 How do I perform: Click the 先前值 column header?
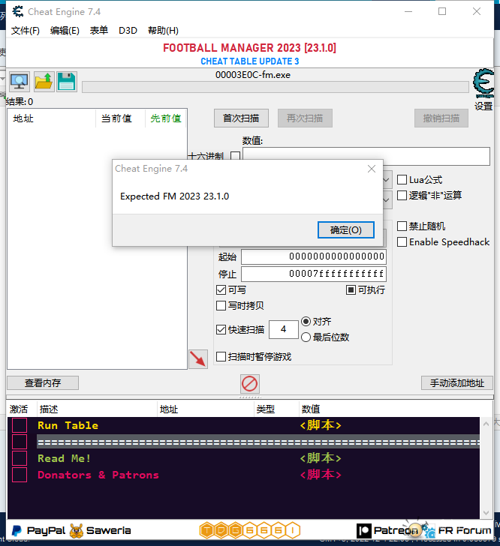coord(166,118)
